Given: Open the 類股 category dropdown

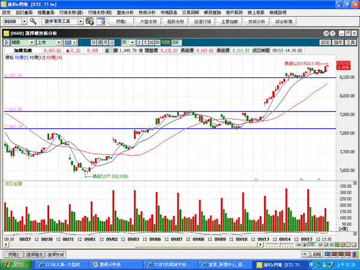Looking at the screenshot, I should 32,43.
